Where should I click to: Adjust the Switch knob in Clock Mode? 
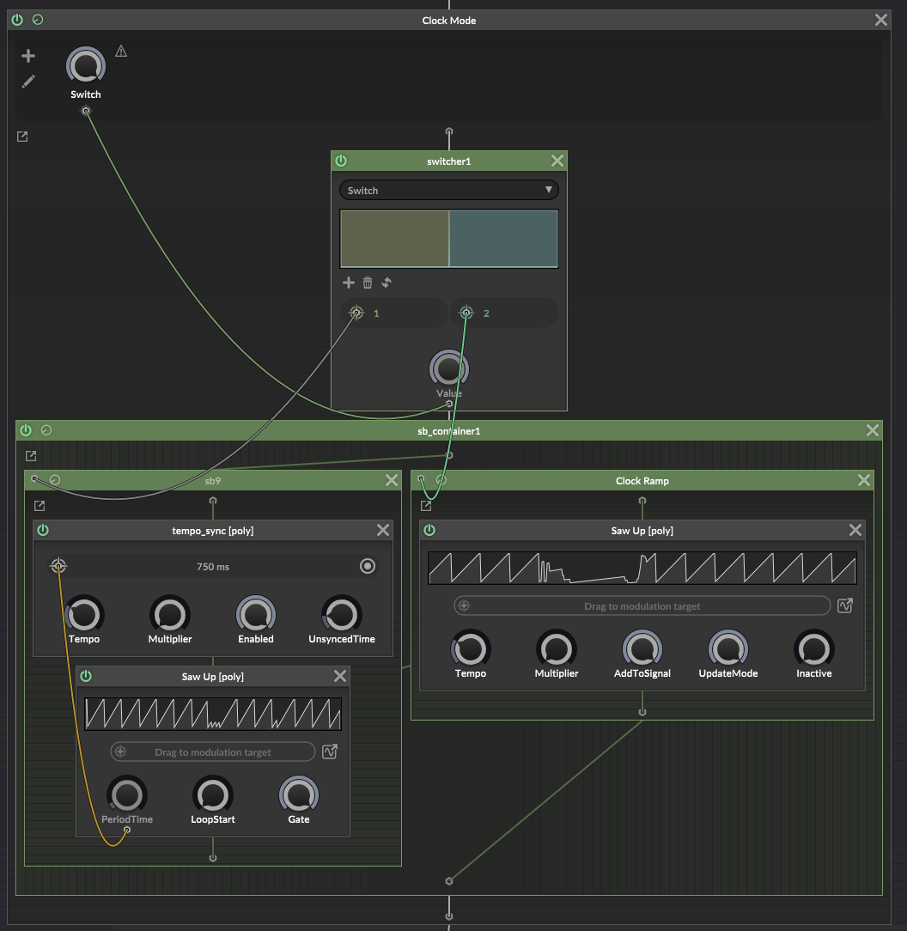86,66
